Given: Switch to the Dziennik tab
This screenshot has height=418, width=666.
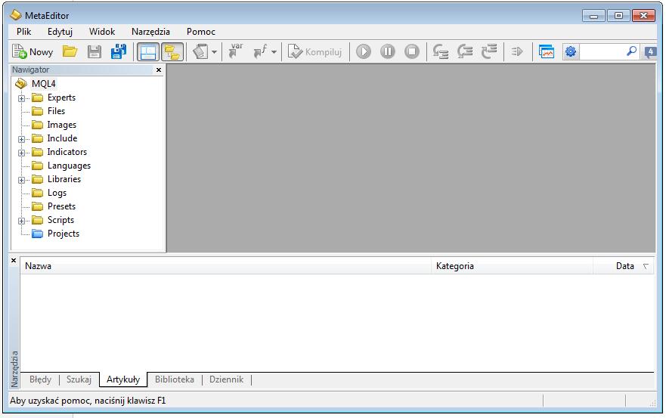Looking at the screenshot, I should [226, 379].
